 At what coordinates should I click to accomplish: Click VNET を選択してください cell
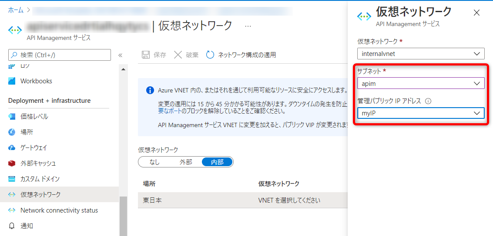click(289, 200)
